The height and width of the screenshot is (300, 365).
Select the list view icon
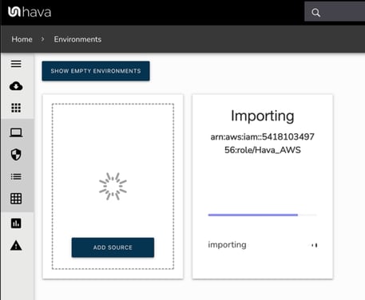point(16,176)
